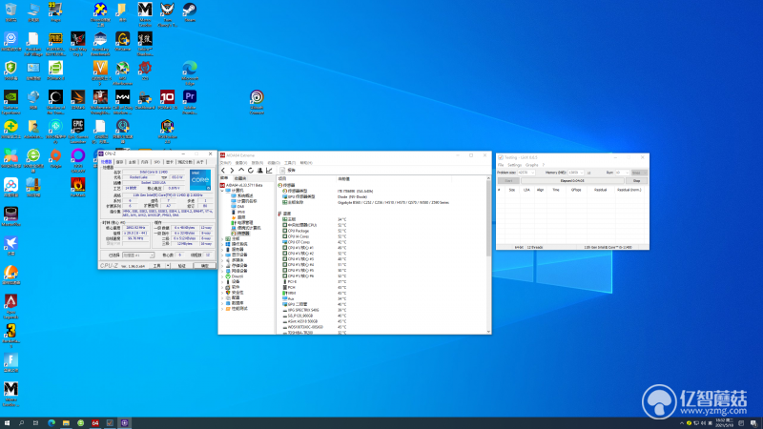This screenshot has height=429, width=763.
Task: Click AIDA64 scroll-down arrow
Action: point(488,332)
